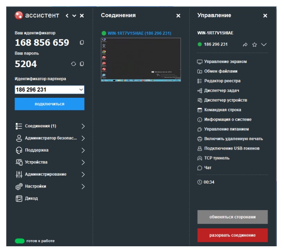Collapse Ассистент with the header down chevron
This screenshot has width=284, height=252.
(74, 16)
